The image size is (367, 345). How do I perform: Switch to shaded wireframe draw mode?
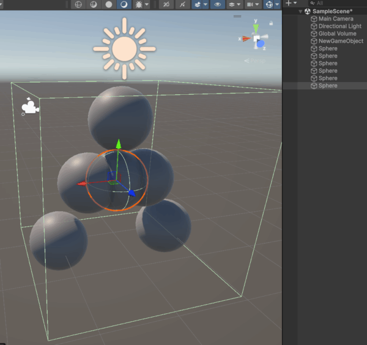[x=94, y=4]
